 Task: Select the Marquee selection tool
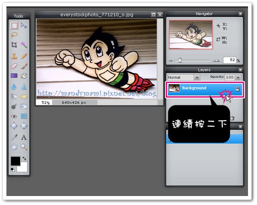coord(14,25)
